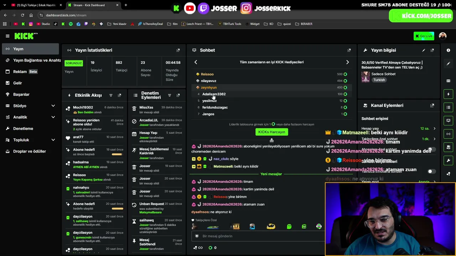This screenshot has height=256, width=456.
Task: Pop out the Sohbet chat panel
Action: pyautogui.click(x=349, y=50)
